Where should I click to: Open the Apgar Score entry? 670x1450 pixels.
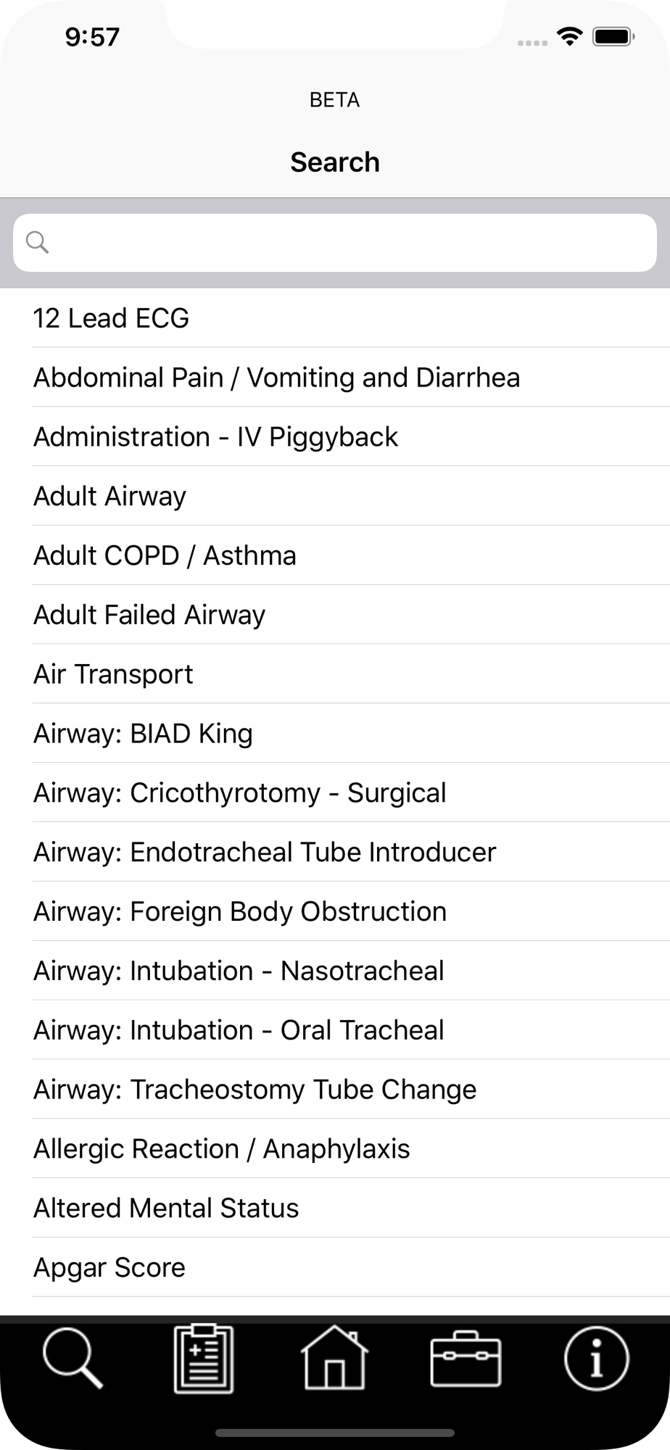pos(335,1268)
